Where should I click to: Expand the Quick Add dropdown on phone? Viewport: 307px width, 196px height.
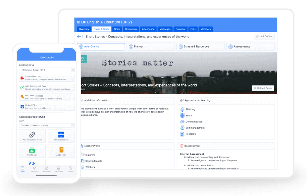click(x=47, y=58)
